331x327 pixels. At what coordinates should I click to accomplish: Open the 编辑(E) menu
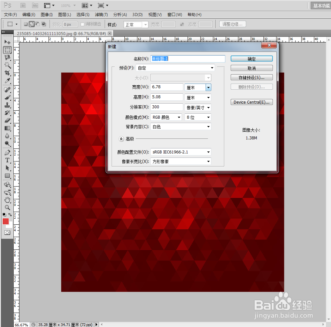pyautogui.click(x=29, y=15)
